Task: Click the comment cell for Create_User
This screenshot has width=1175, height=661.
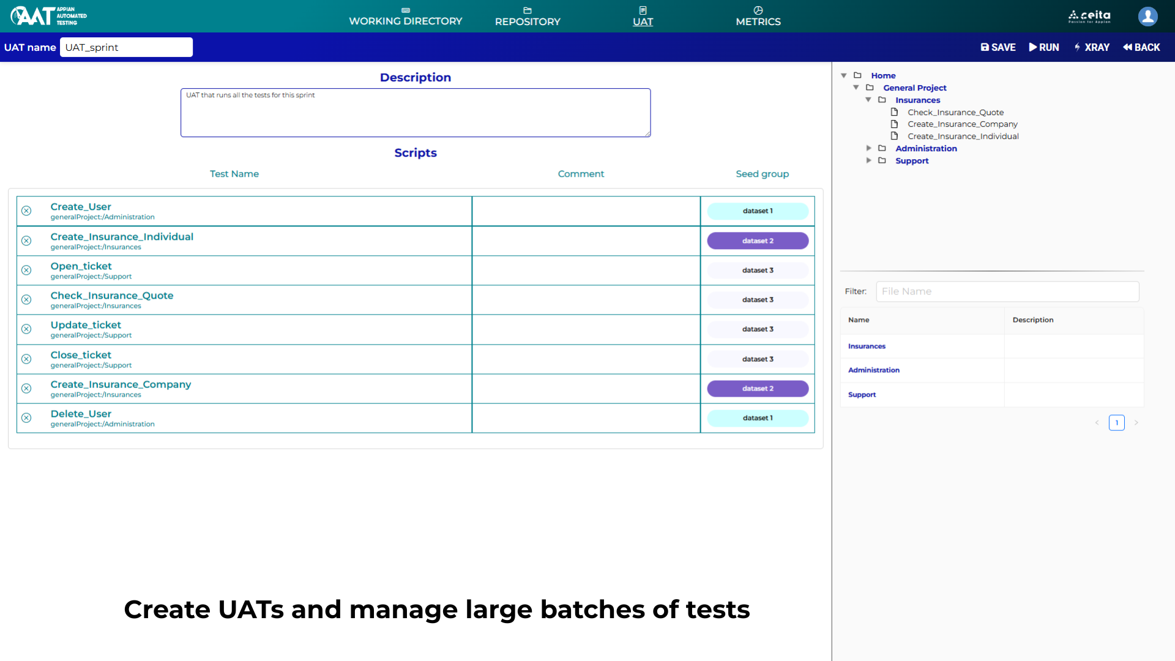Action: 586,211
